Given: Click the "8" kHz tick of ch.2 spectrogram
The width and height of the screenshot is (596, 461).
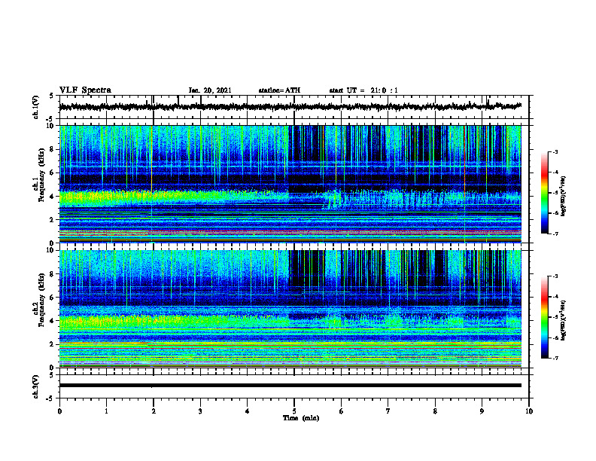Looking at the screenshot, I should pyautogui.click(x=53, y=274).
